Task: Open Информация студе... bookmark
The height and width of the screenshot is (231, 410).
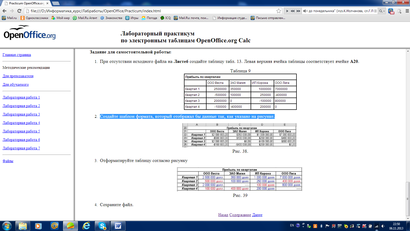Action: pos(230,18)
